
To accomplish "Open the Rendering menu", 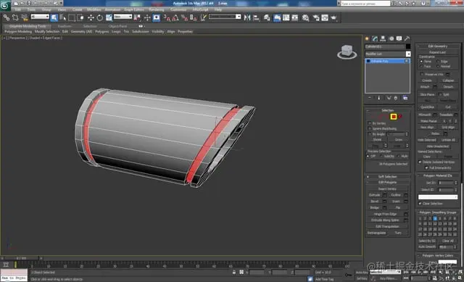I will (157, 9).
